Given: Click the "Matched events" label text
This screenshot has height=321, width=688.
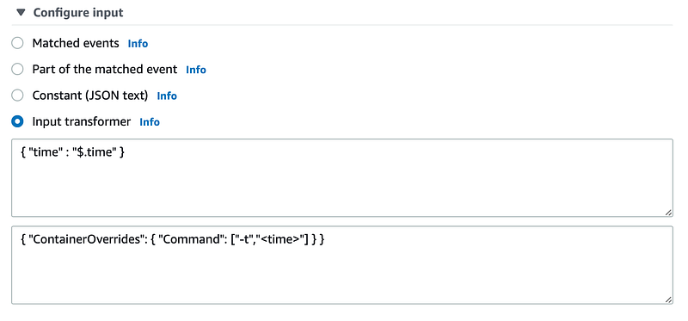Looking at the screenshot, I should pyautogui.click(x=76, y=43).
